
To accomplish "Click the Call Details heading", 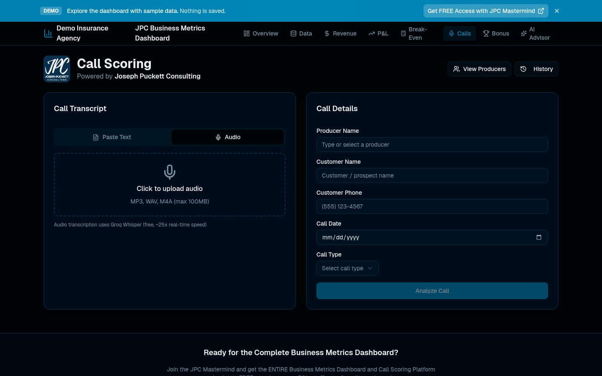I will [337, 109].
